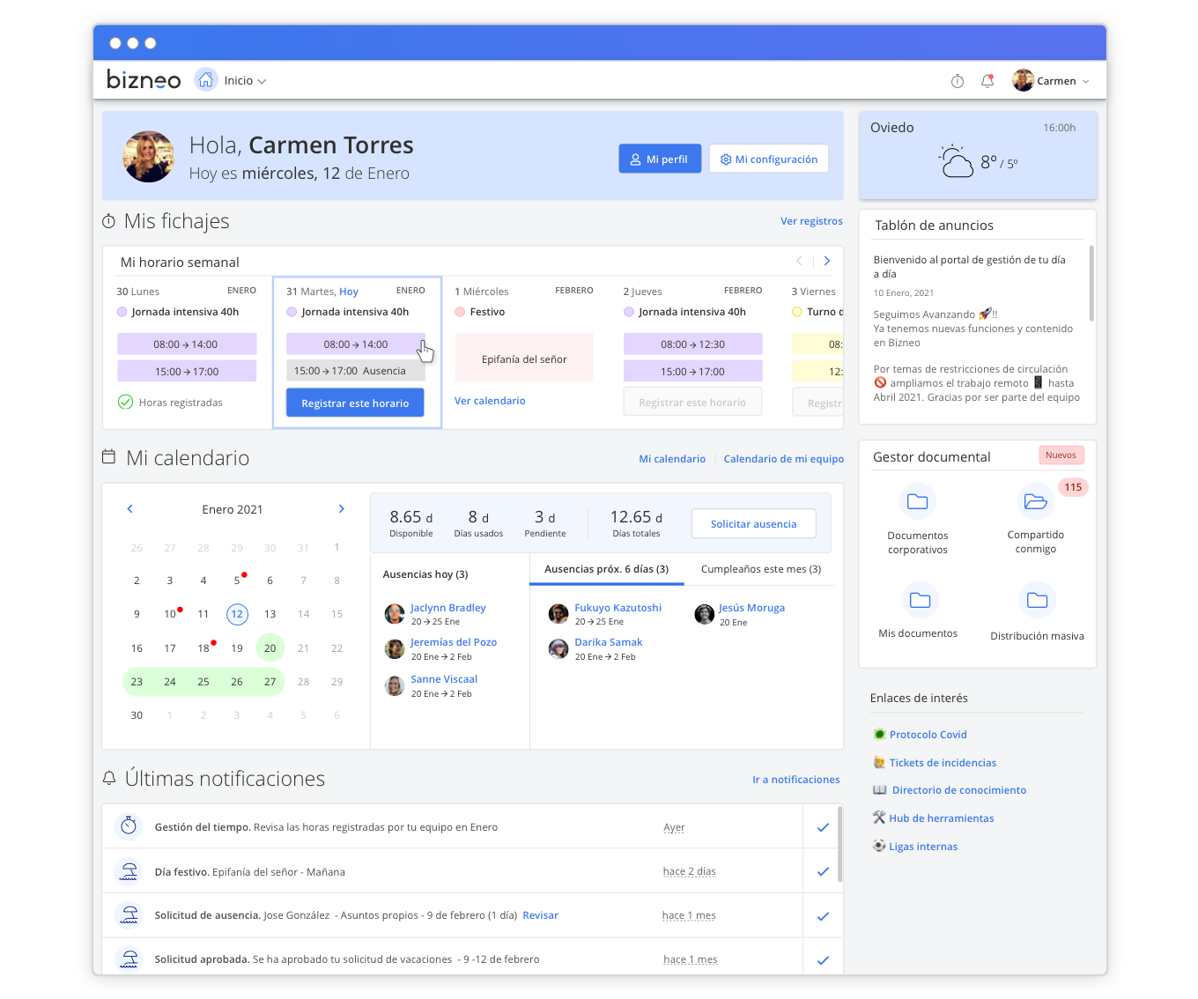Open Darika Samak's profile link

pyautogui.click(x=609, y=642)
